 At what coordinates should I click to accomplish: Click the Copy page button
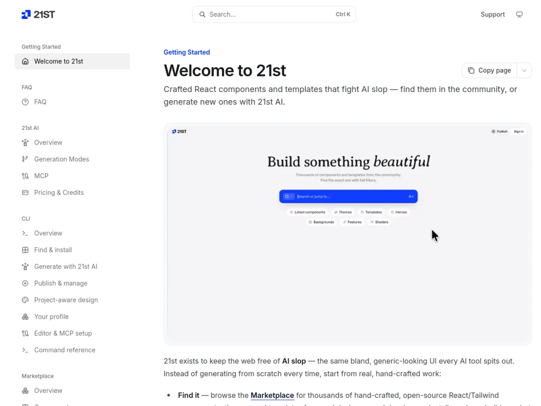pos(489,70)
